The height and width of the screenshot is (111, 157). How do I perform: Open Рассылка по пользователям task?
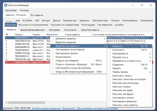[33, 25]
